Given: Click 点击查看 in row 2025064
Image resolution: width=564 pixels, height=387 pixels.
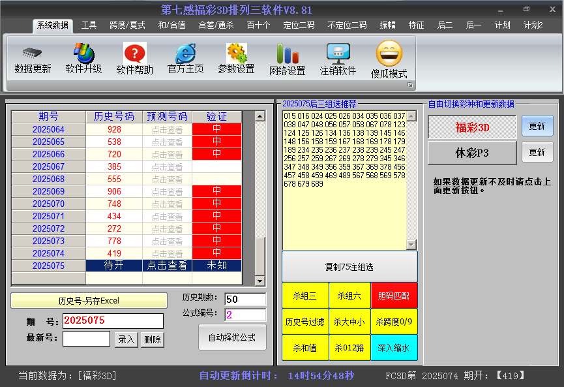Looking at the screenshot, I should (x=168, y=130).
